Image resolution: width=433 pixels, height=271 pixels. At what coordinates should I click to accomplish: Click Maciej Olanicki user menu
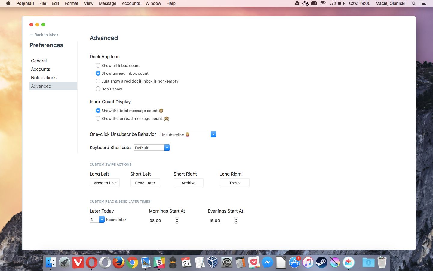390,3
